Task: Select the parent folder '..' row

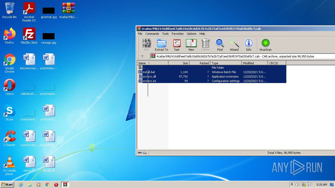Action: tap(212, 68)
